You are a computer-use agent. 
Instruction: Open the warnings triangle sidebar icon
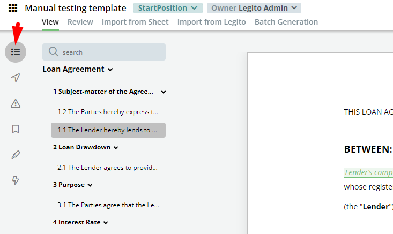click(16, 103)
